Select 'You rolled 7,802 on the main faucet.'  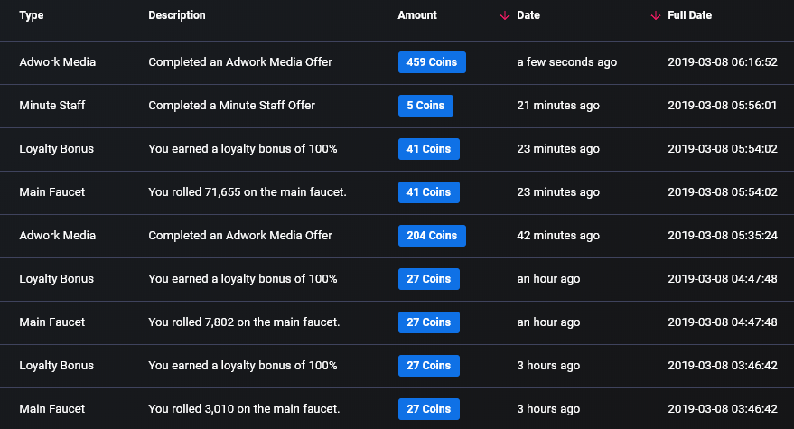pos(244,322)
